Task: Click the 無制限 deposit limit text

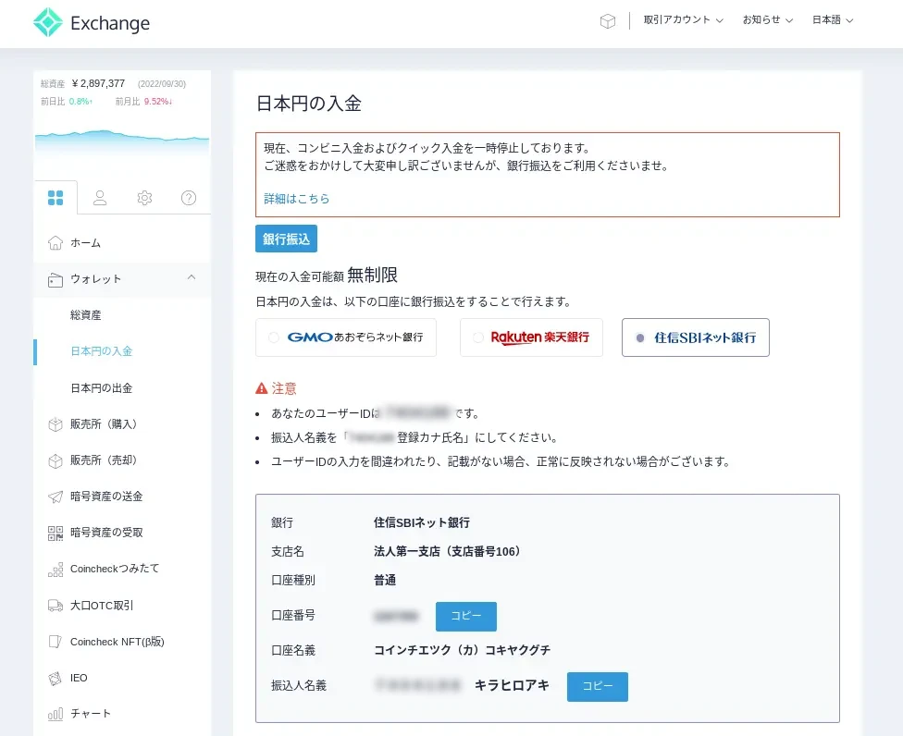Action: click(x=373, y=275)
